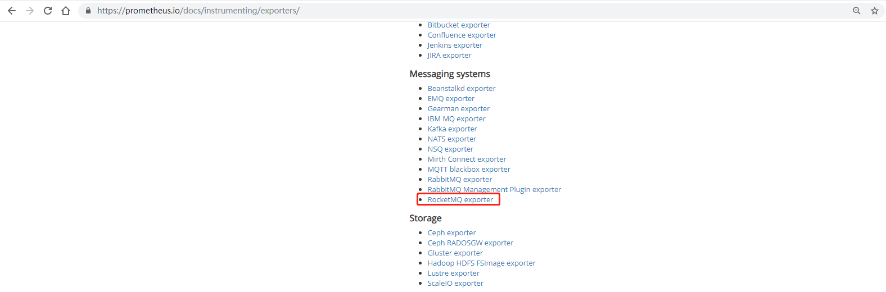This screenshot has height=292, width=886.
Task: Click the Hadoop HDFS FSImage exporter link
Action: click(481, 263)
